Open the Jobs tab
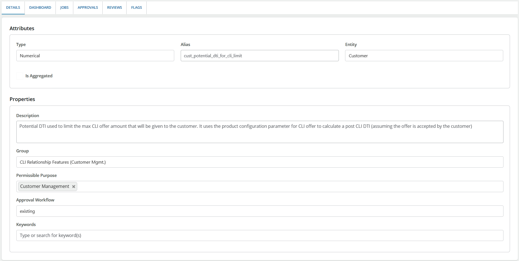This screenshot has height=261, width=519. click(64, 8)
